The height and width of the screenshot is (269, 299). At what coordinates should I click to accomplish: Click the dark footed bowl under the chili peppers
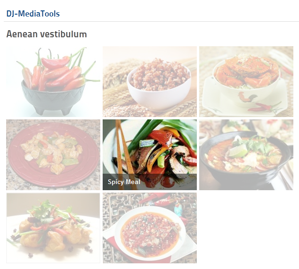pyautogui.click(x=53, y=99)
